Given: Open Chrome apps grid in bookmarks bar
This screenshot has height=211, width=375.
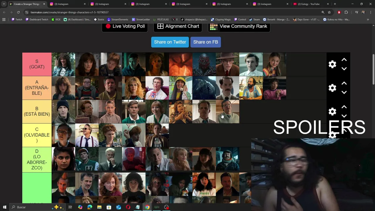Looking at the screenshot, I should [x=4, y=20].
